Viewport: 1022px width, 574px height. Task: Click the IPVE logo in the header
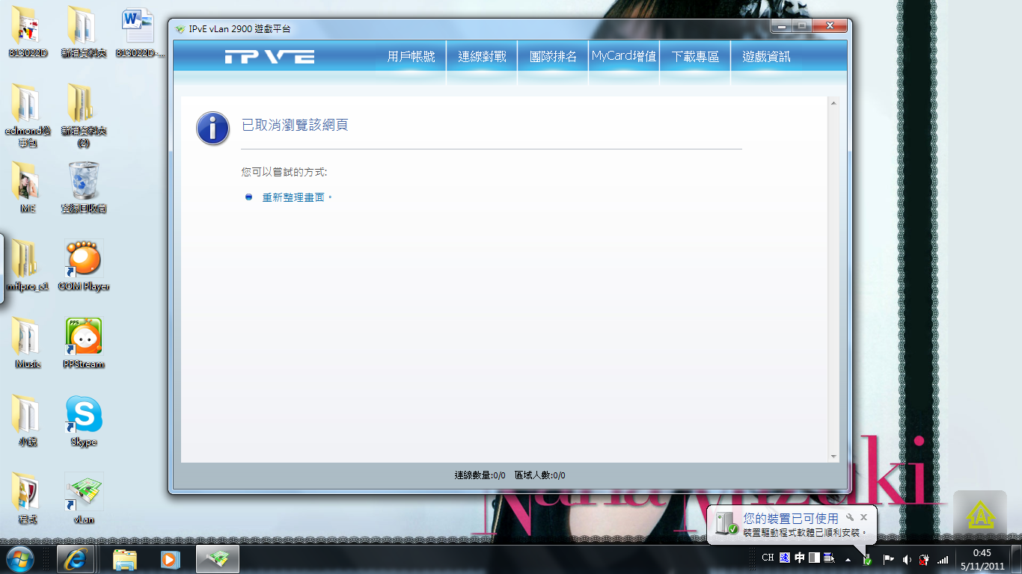click(269, 57)
